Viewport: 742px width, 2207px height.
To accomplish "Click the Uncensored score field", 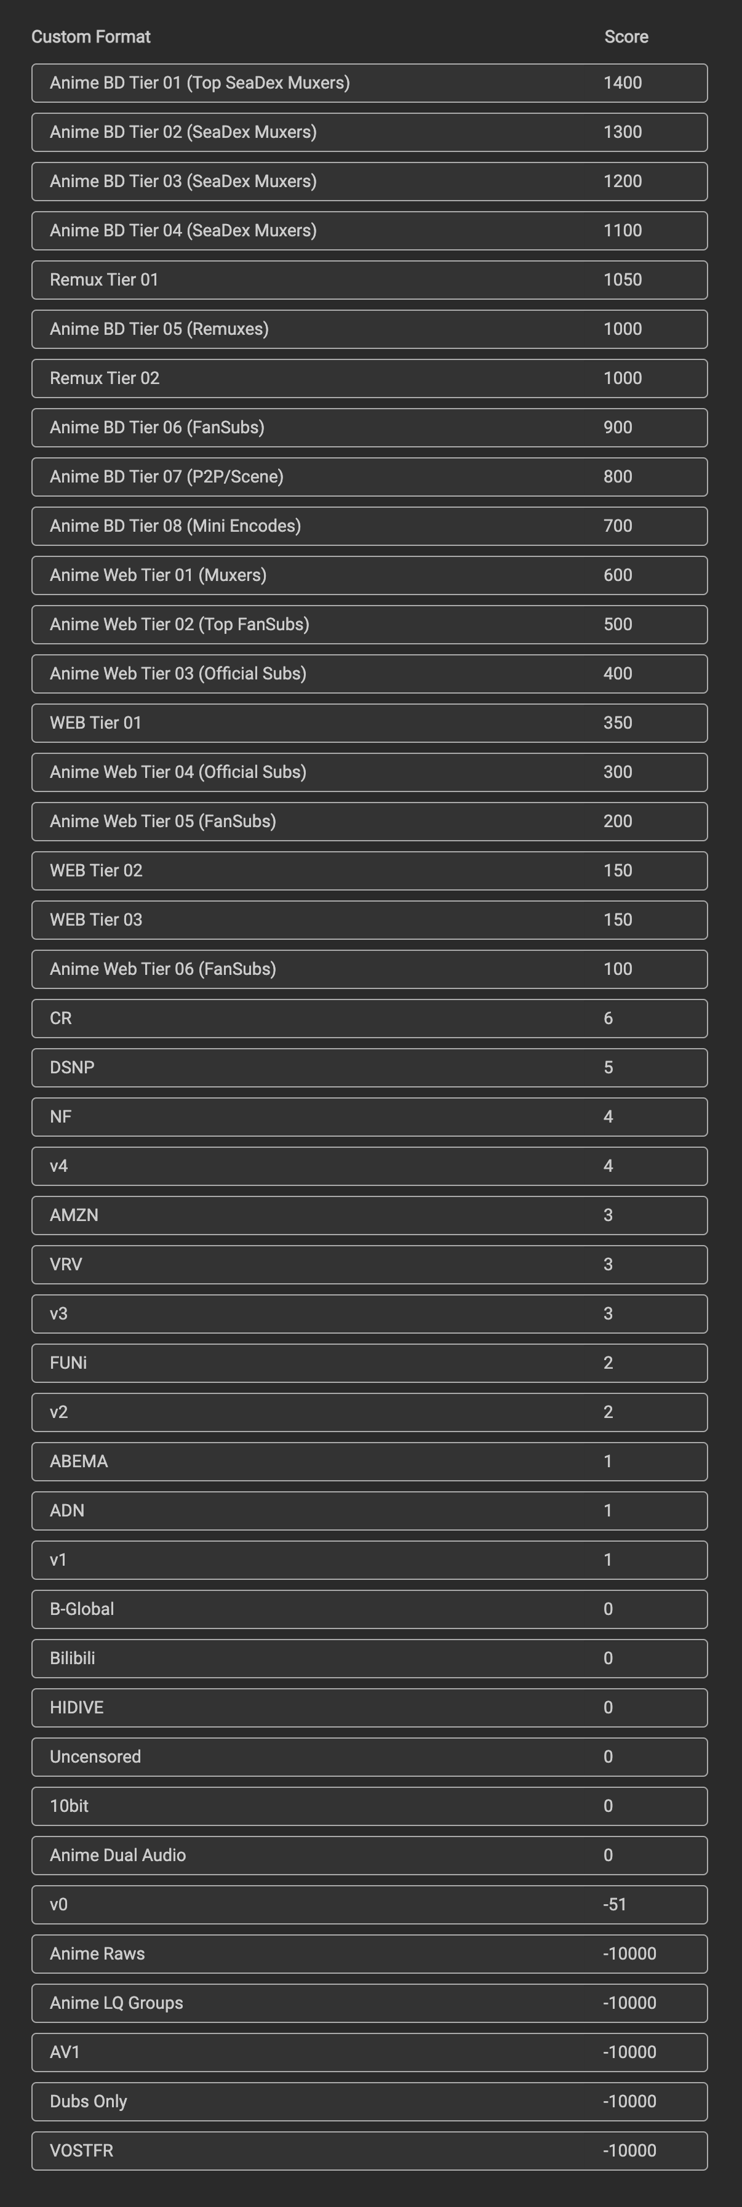I will pyautogui.click(x=608, y=1757).
